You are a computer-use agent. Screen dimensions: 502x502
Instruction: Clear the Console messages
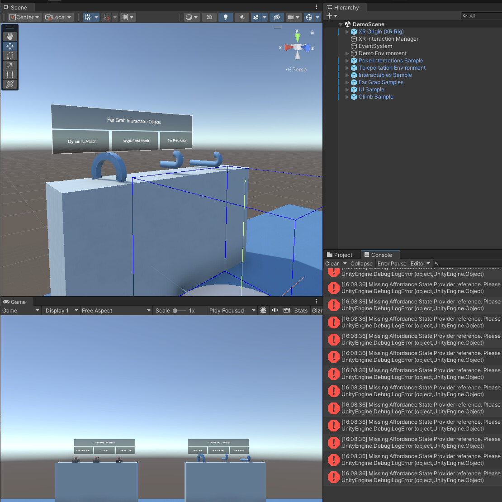[332, 263]
